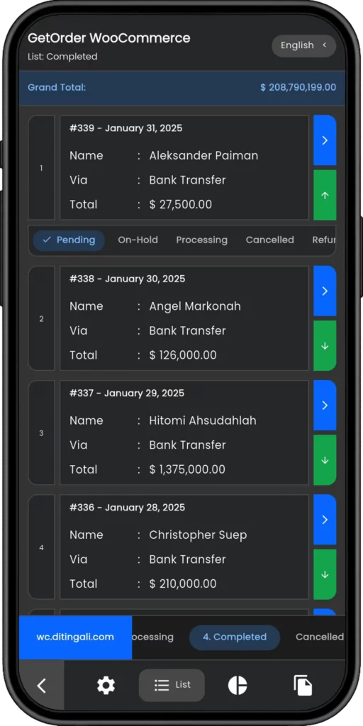Viewport: 363px width, 726px height.
Task: Open the settings gear icon
Action: pos(106,686)
